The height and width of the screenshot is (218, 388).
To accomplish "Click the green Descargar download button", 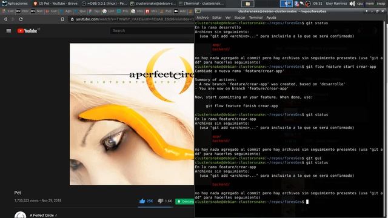I will (x=185, y=202).
